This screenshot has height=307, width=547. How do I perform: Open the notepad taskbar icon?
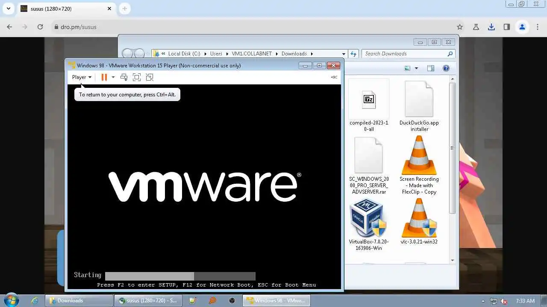(x=193, y=301)
